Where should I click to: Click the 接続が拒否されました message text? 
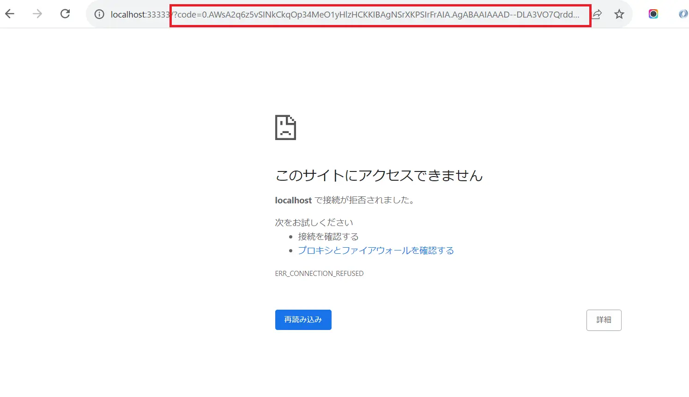coord(366,200)
